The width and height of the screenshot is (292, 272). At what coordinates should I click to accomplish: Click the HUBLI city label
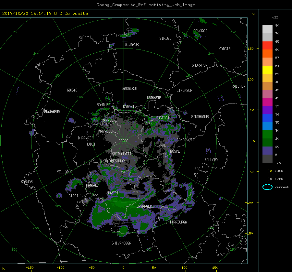(90, 144)
